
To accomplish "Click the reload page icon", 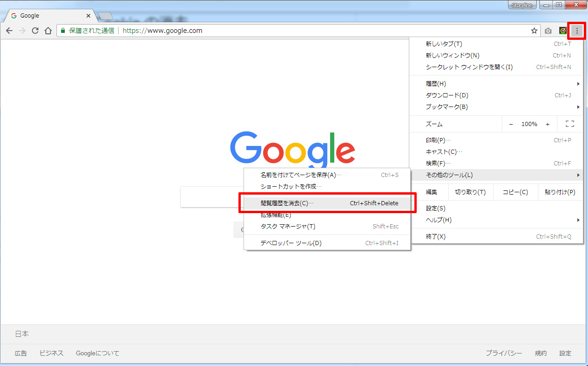I will [35, 31].
